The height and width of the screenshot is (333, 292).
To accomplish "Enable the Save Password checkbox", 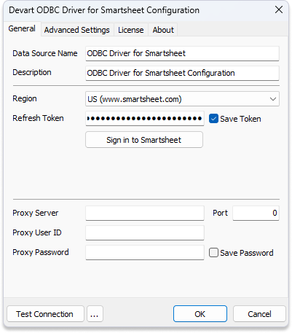I will pos(213,253).
